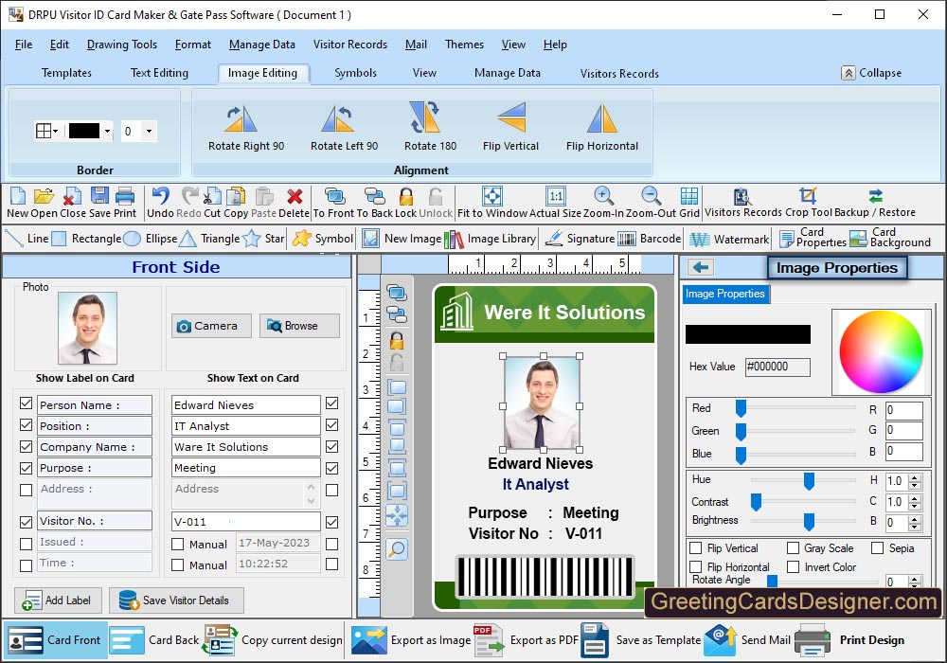Switch to the Text Editing tab
This screenshot has width=947, height=663.
[x=159, y=73]
